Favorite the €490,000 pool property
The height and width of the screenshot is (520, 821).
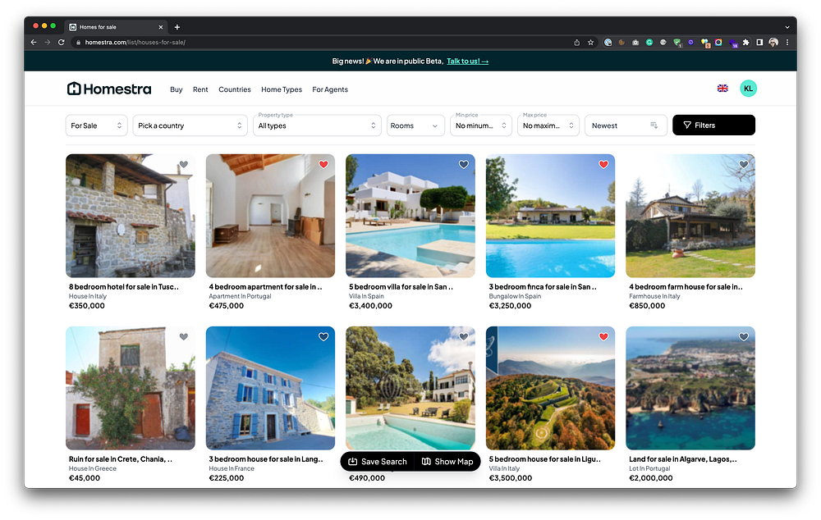463,337
